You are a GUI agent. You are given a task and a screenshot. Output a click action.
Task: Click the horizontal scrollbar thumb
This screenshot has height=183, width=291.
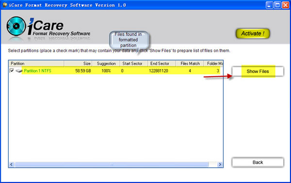click(112, 164)
